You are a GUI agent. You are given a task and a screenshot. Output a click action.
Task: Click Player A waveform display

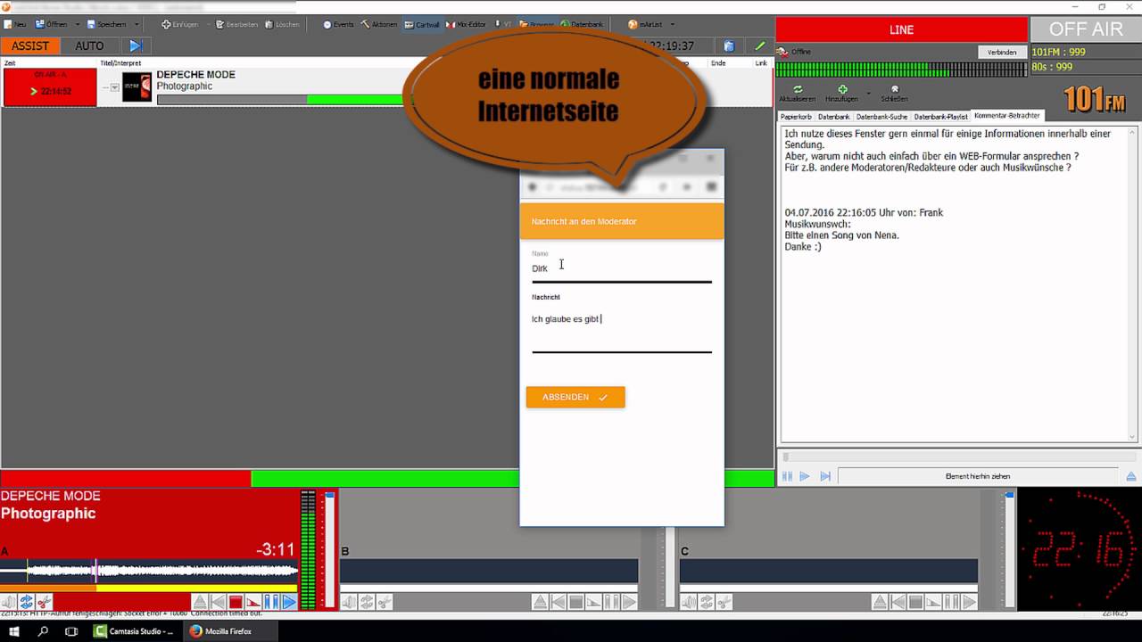[149, 571]
